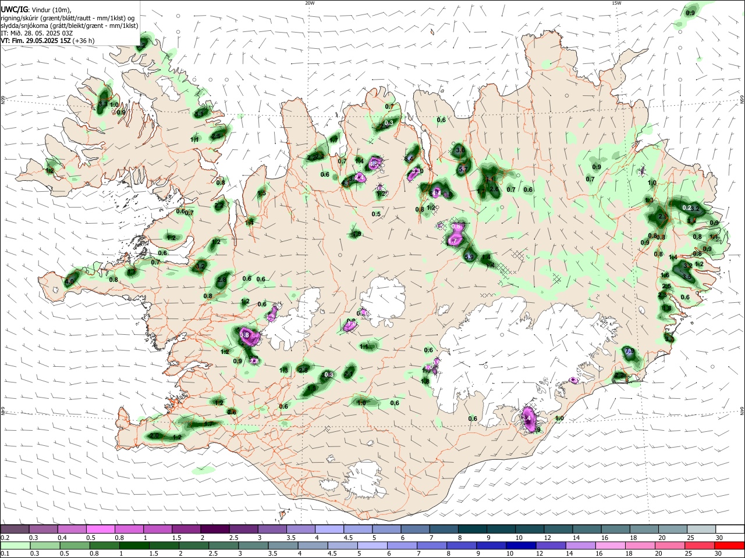The image size is (745, 558).
Task: Click the violet 12–14 swatch, lower legend row
Action: pos(551,545)
